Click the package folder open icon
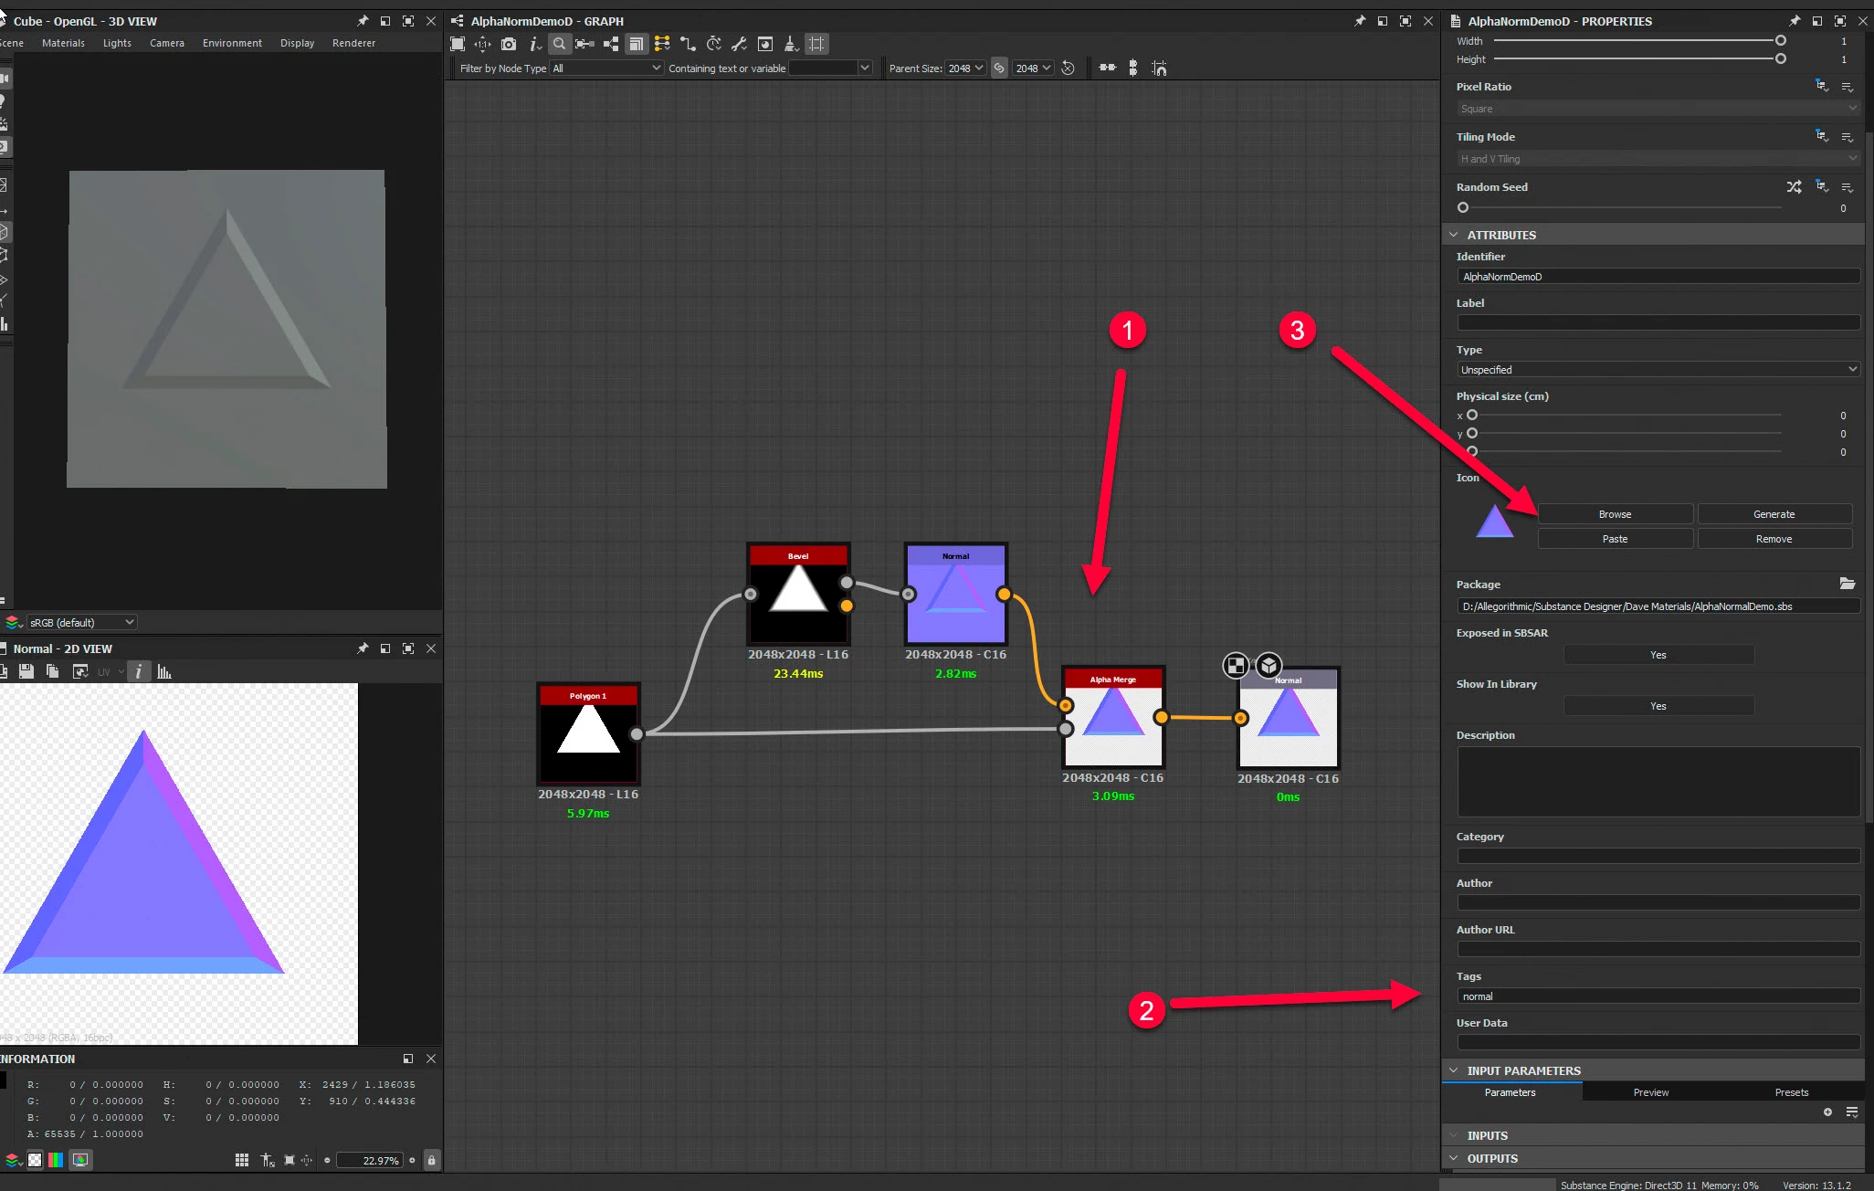1874x1191 pixels. pyautogui.click(x=1847, y=584)
